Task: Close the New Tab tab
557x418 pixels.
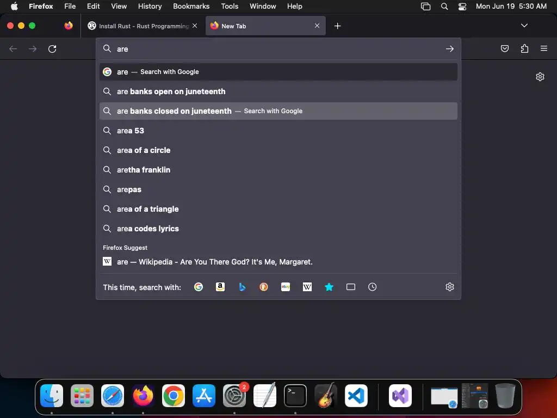Action: point(317,26)
